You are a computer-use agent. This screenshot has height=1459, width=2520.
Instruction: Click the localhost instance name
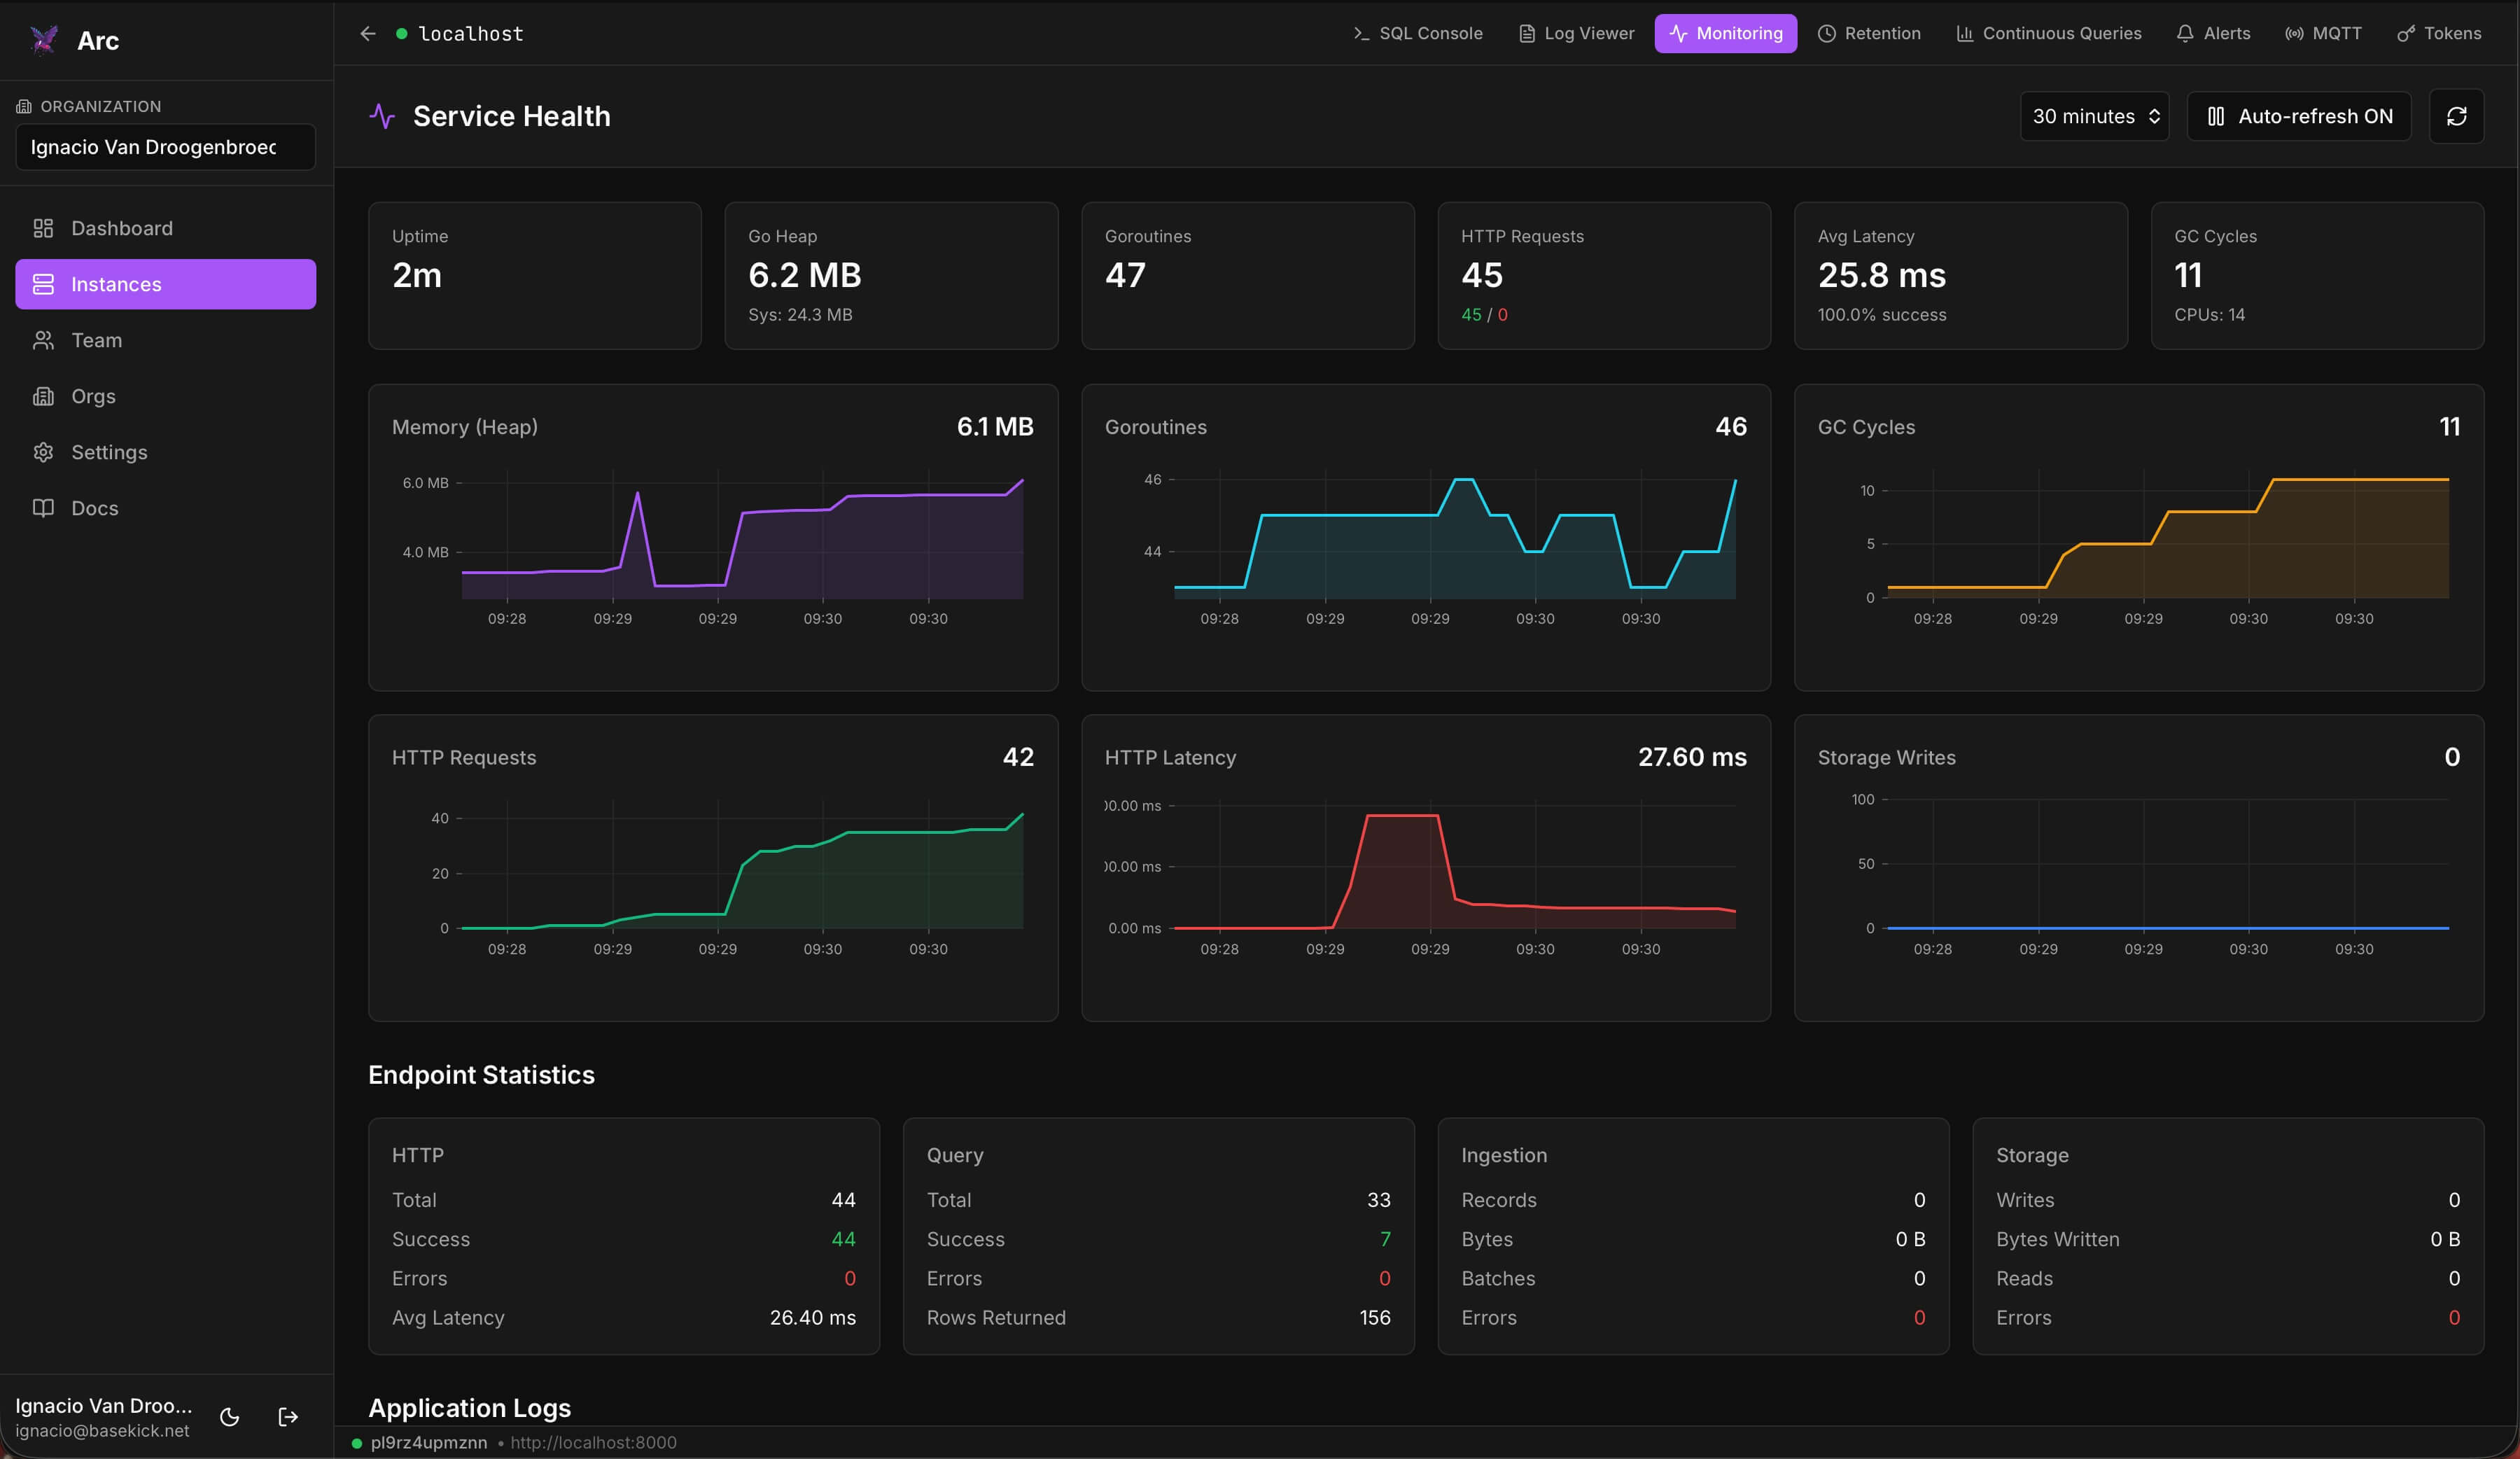point(471,34)
